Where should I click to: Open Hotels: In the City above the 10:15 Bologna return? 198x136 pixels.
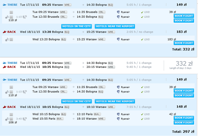(x=76, y=101)
